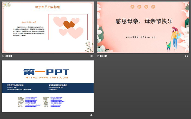
Task: Select slide 25 thumbnail with 1PPT logo
Action: pos(48,86)
